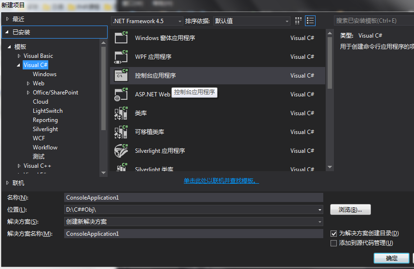Click the 可移植类库 template icon
This screenshot has width=414, height=269.
[121, 132]
